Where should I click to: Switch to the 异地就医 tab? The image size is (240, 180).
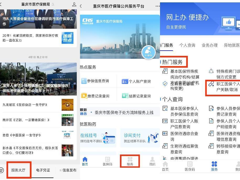[x=232, y=45]
